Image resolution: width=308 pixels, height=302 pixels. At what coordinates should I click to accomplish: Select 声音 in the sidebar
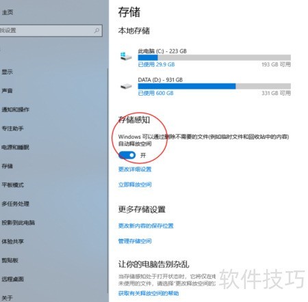(x=7, y=91)
